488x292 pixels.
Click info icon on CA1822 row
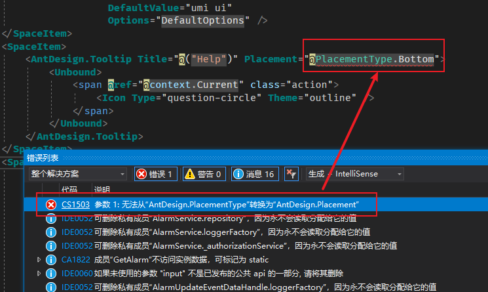click(51, 260)
